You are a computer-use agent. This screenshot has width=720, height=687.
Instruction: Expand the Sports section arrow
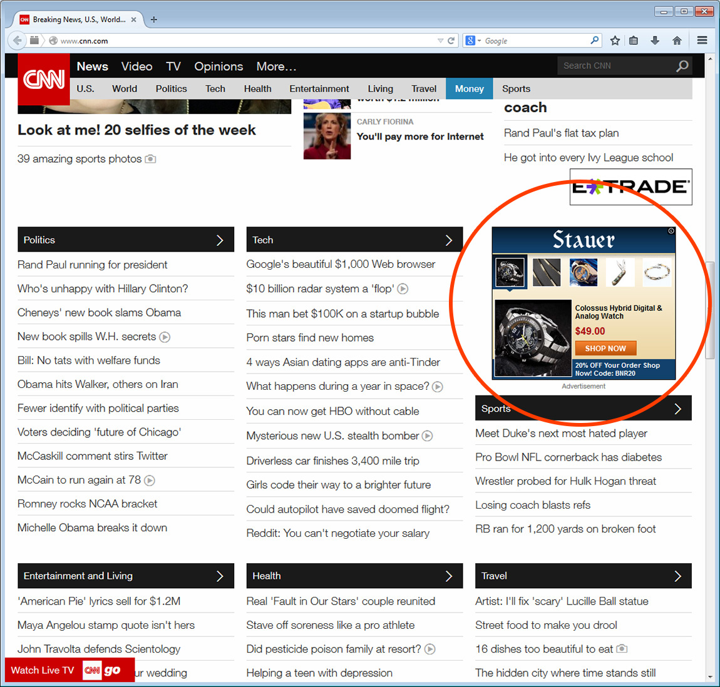[678, 409]
